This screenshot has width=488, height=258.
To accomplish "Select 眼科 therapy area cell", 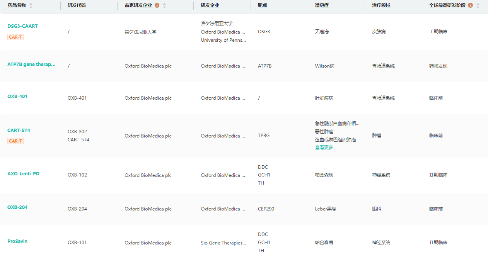I will (x=377, y=209).
